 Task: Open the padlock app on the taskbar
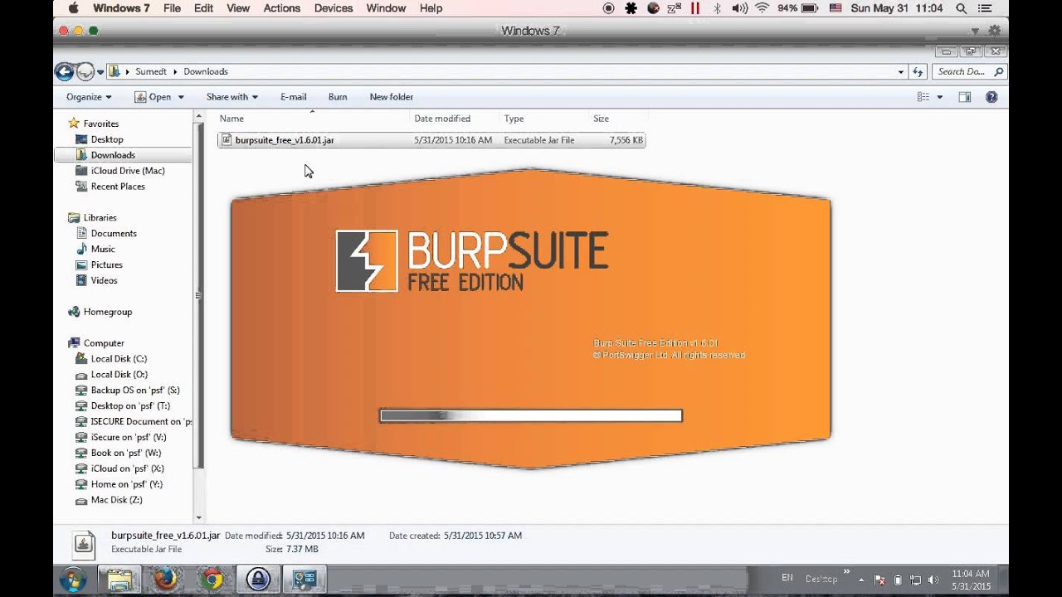258,579
